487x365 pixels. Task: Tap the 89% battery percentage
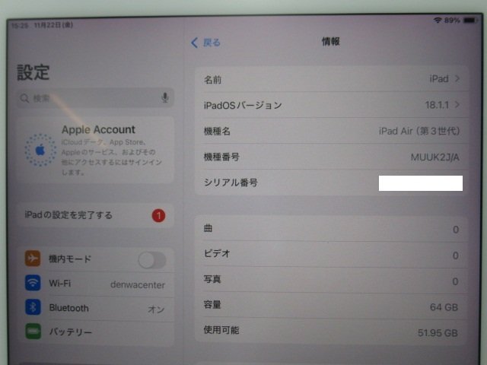pyautogui.click(x=451, y=21)
